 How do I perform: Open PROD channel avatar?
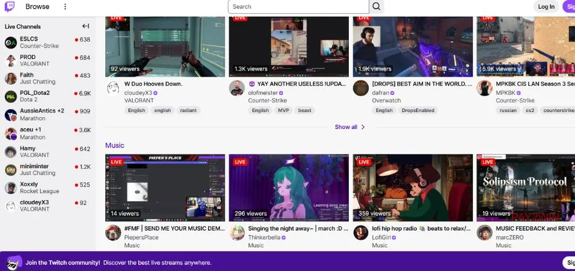click(11, 60)
